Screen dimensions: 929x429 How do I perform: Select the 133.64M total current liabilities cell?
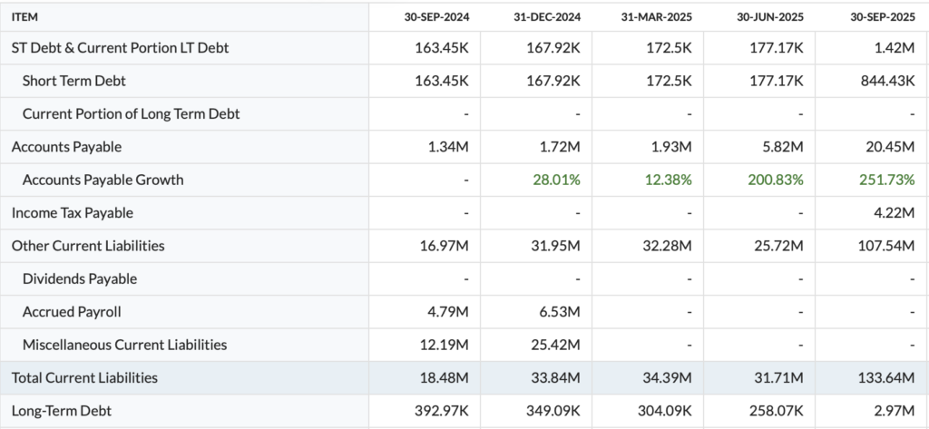(x=886, y=377)
